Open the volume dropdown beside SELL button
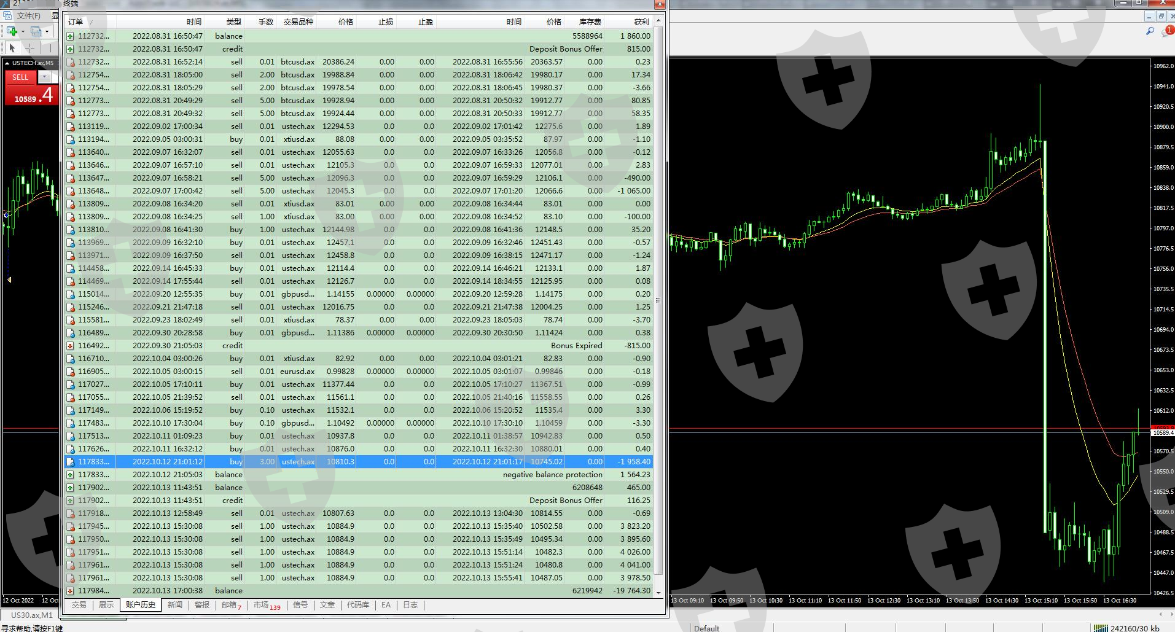The height and width of the screenshot is (632, 1175). 45,77
